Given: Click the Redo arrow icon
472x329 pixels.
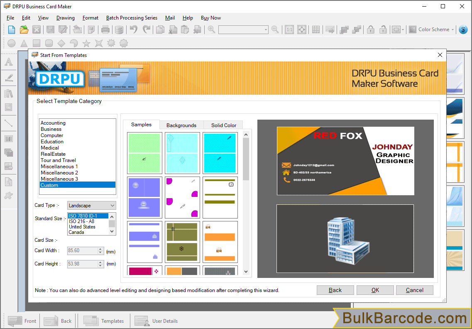Looking at the screenshot, I should (x=146, y=29).
